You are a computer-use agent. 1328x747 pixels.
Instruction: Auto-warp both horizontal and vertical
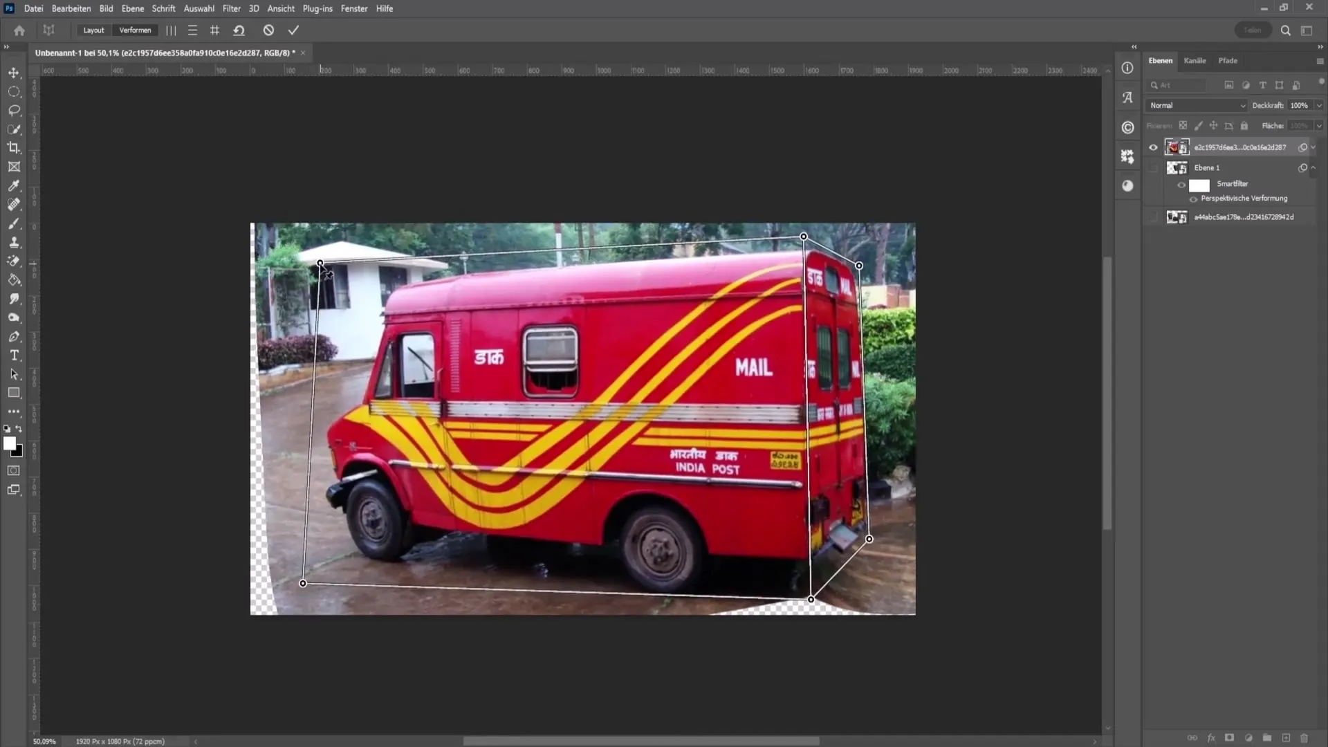pyautogui.click(x=214, y=30)
